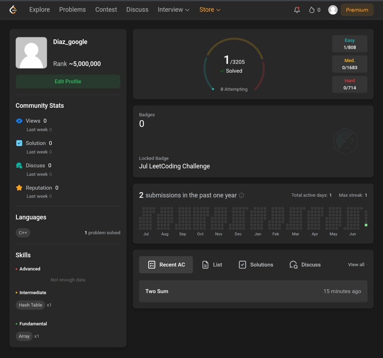Click the Hash Table skill tag
The height and width of the screenshot is (358, 383).
30,305
